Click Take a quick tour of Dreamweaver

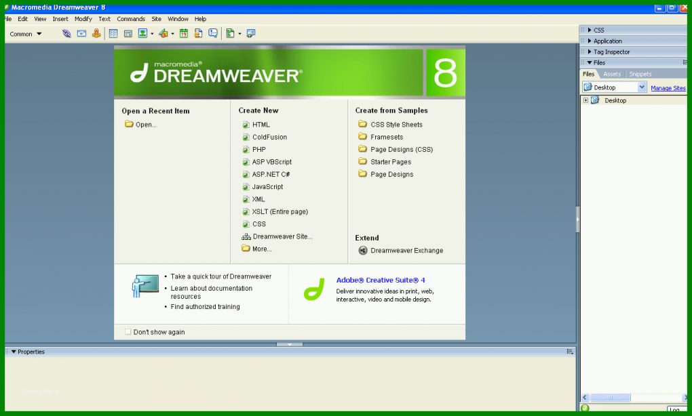221,276
